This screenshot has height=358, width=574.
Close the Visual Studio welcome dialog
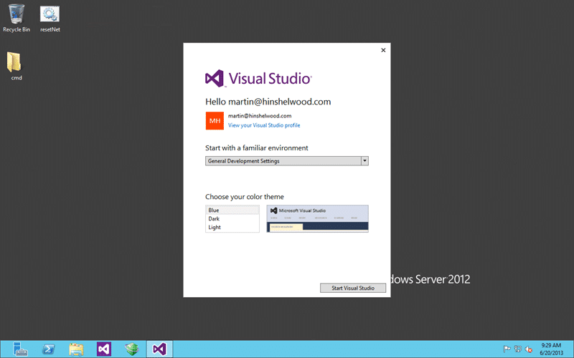click(x=383, y=50)
